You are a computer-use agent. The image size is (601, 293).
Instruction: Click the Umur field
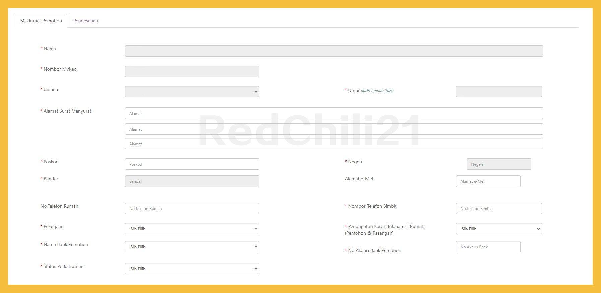[x=498, y=92]
